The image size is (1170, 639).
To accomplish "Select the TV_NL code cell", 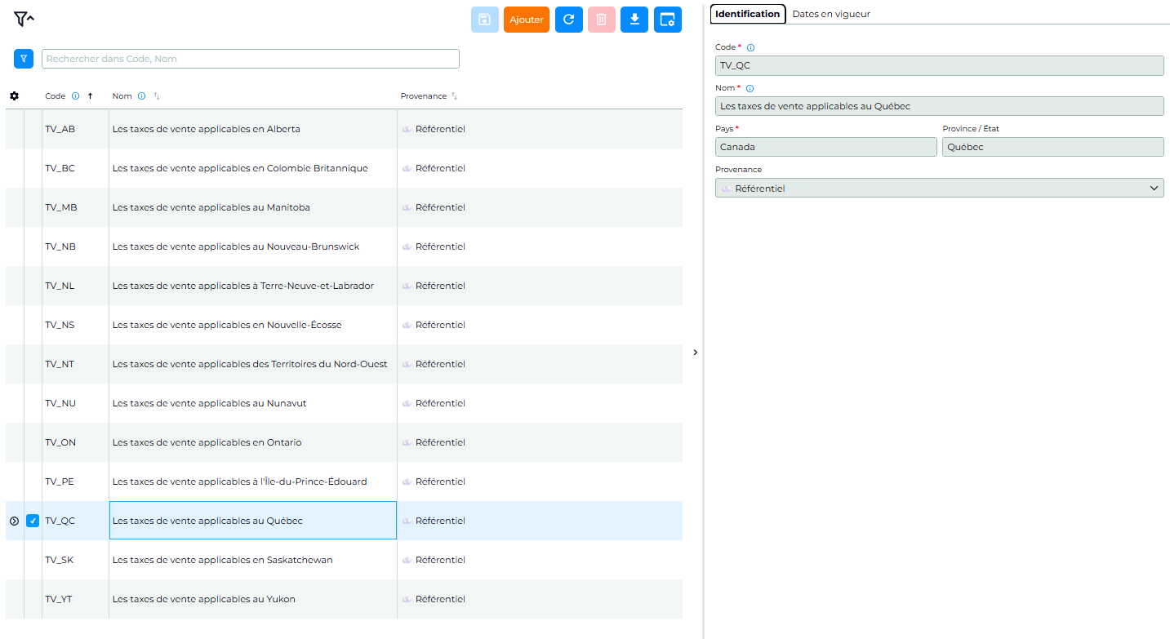I will tap(60, 286).
